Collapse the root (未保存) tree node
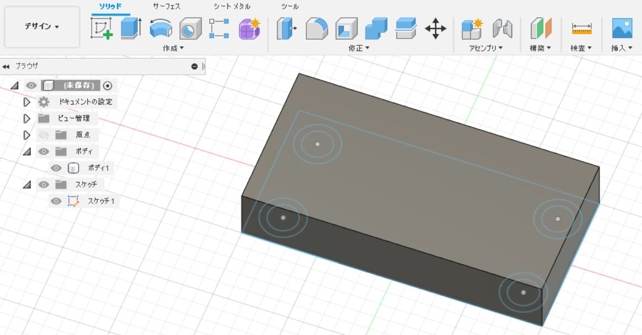Screen dimensions: 642x335 click(15, 85)
